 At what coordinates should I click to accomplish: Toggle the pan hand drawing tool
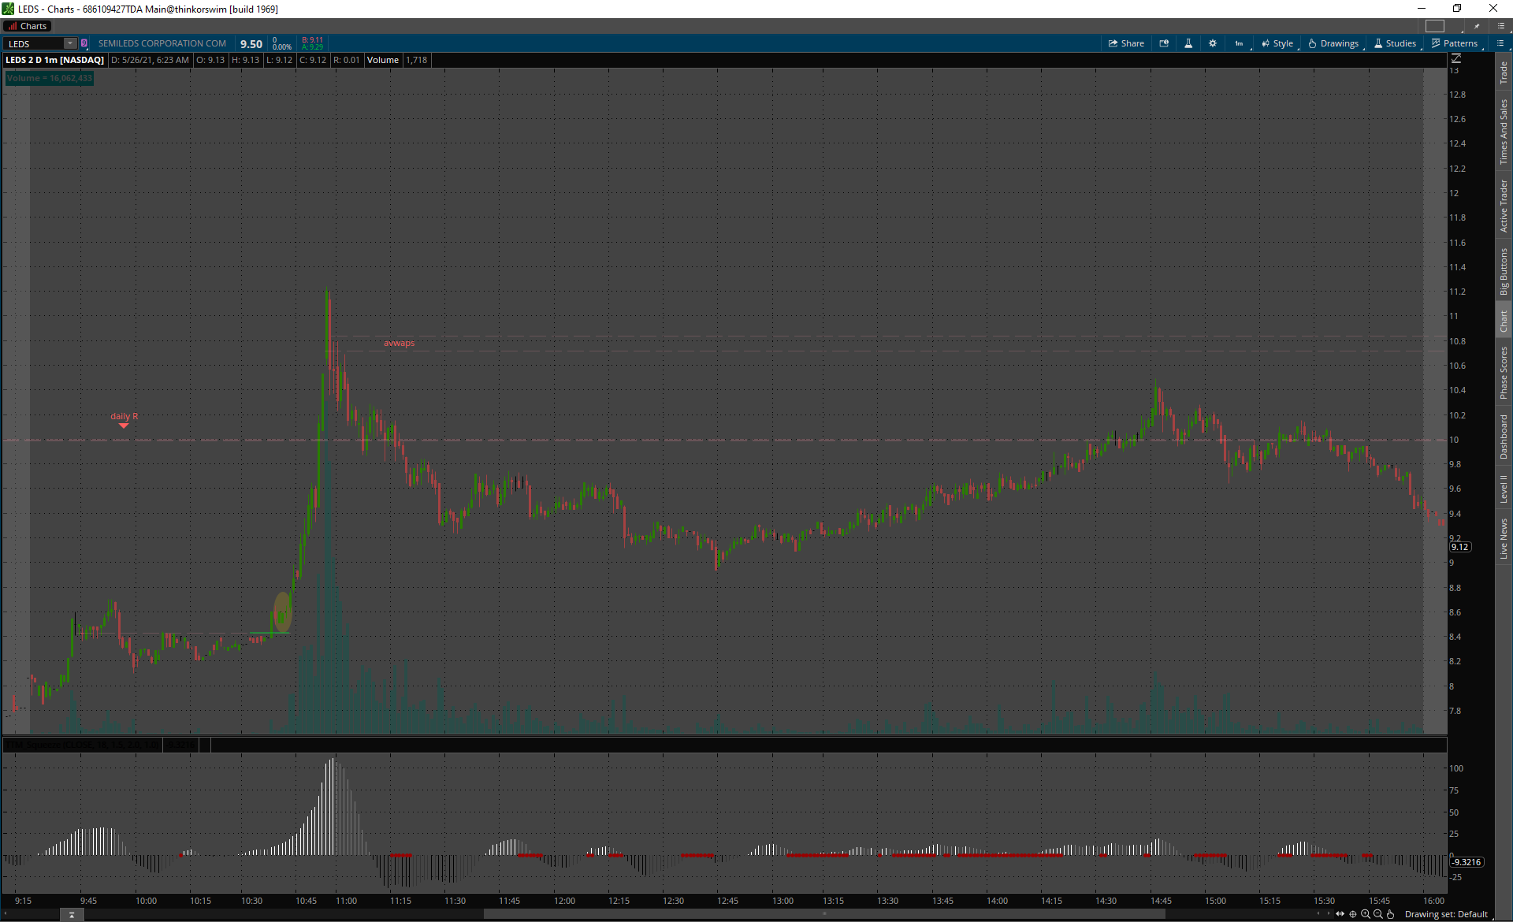[1391, 914]
